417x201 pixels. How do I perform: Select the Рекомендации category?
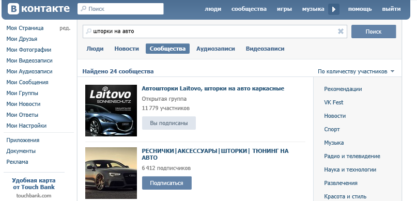[x=343, y=89]
